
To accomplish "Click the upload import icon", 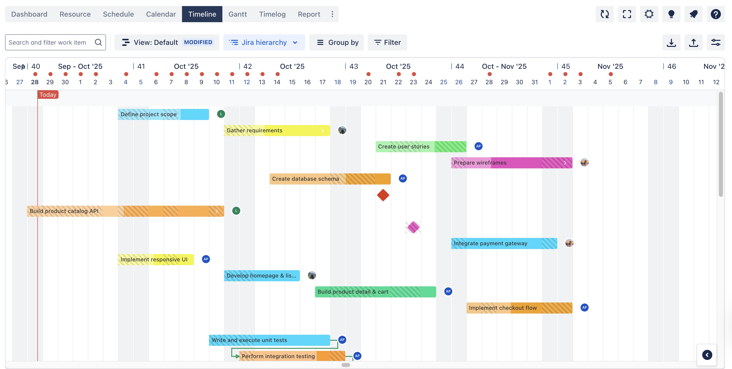I will (x=693, y=43).
